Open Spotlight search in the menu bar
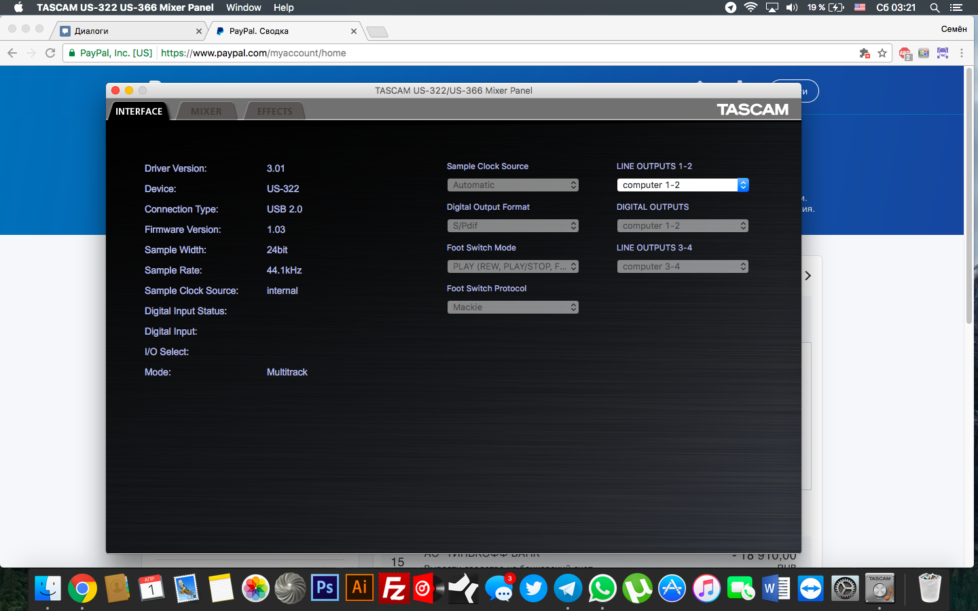This screenshot has width=978, height=611. [935, 7]
